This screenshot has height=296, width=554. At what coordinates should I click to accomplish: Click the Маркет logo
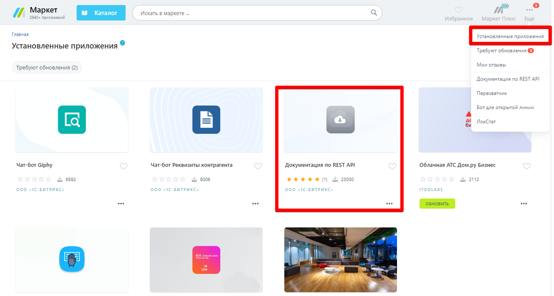[19, 13]
